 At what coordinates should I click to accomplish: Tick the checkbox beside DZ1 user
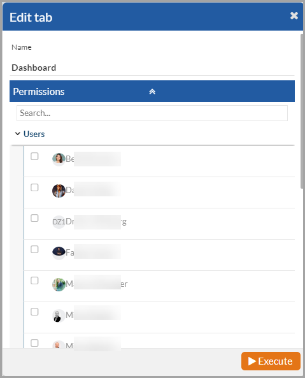tap(34, 218)
